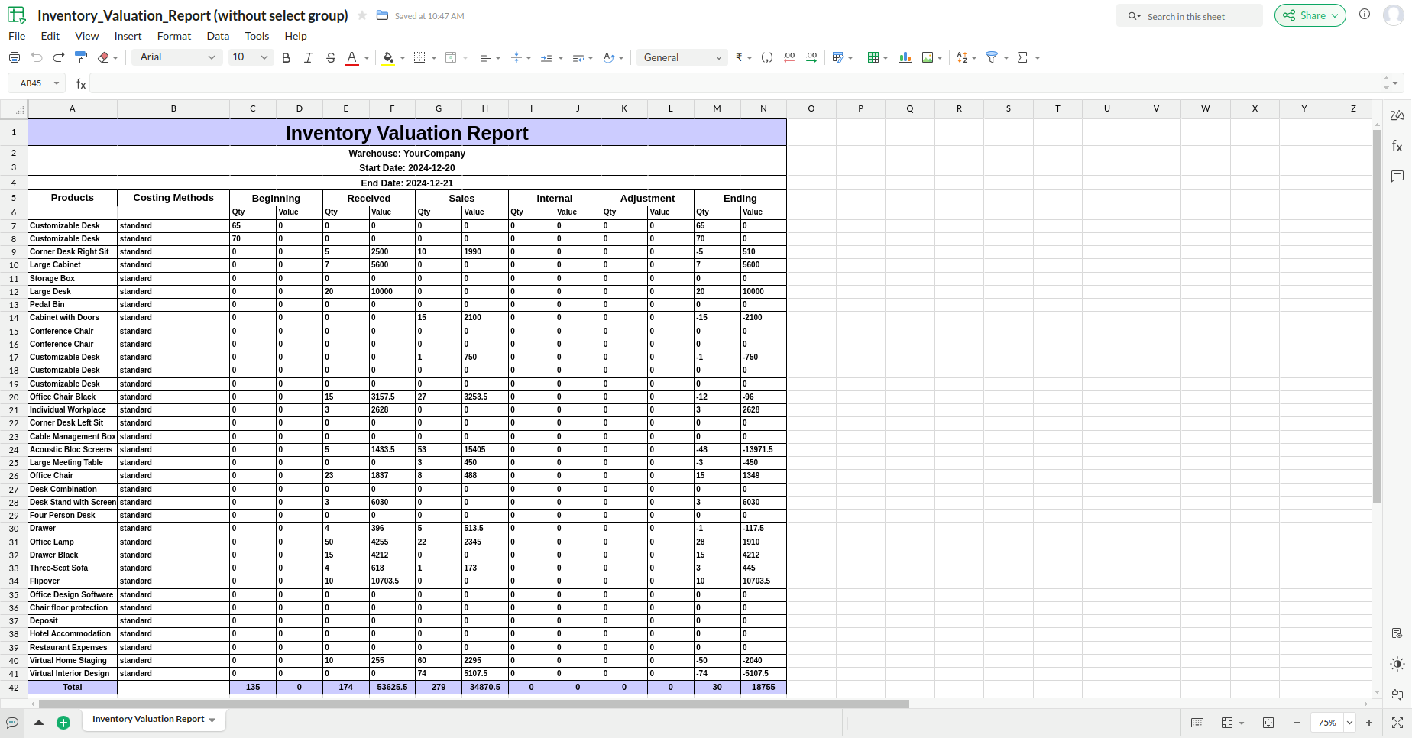Screen dimensions: 1412x738
Task: Open the General number format dropdown
Action: (x=682, y=57)
